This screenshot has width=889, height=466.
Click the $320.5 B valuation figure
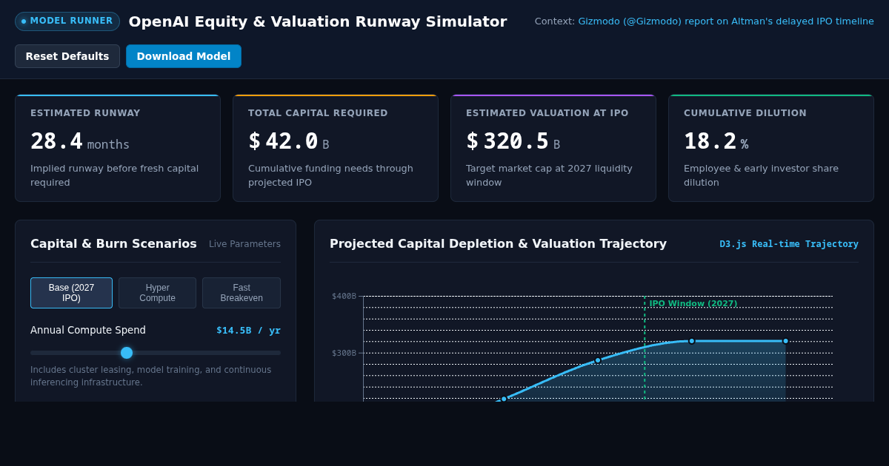click(x=513, y=141)
